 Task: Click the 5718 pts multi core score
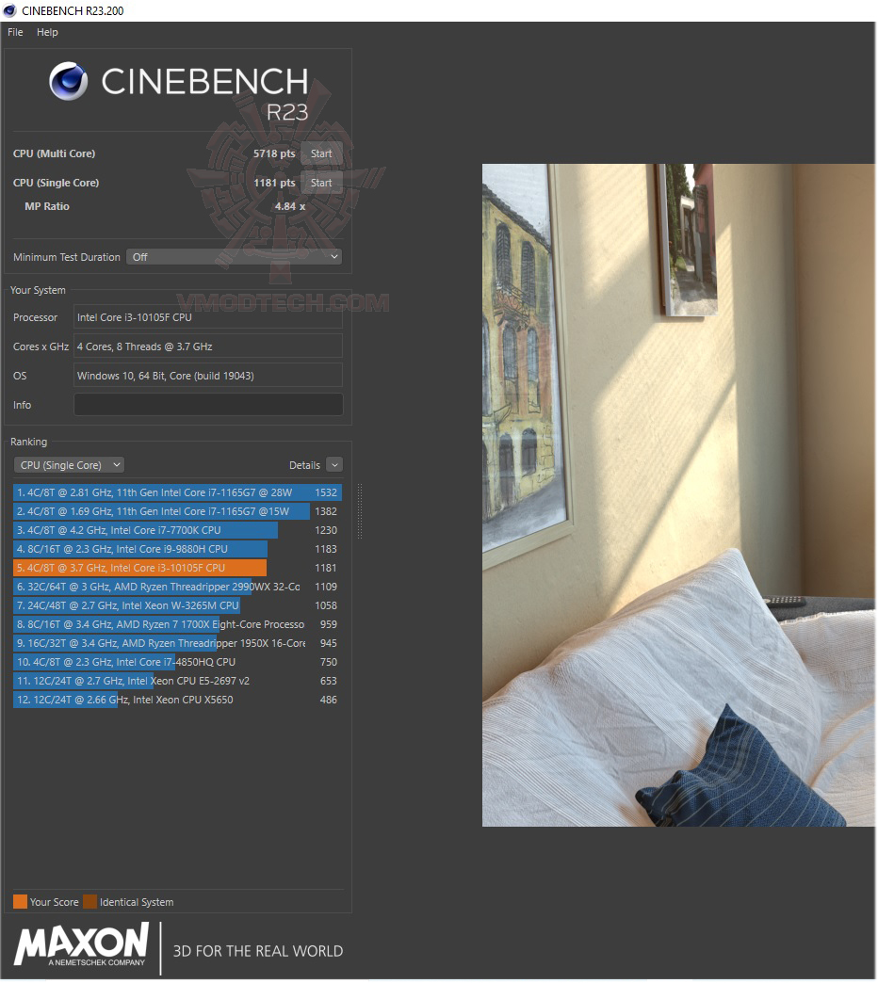pos(274,153)
